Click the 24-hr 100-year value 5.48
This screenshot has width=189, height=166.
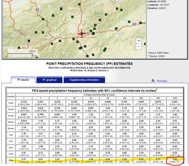(x=125, y=159)
